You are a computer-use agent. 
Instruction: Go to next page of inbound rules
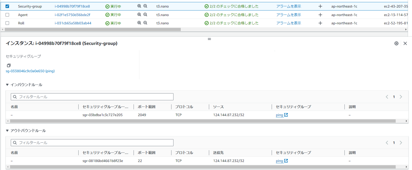[400, 97]
